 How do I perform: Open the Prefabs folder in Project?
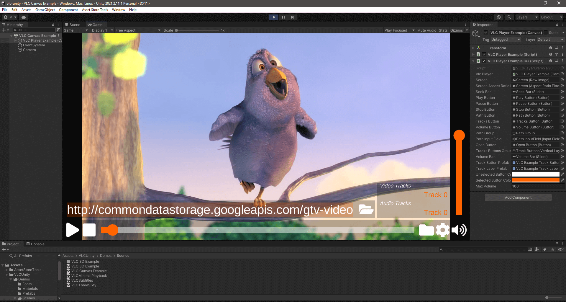point(29,293)
